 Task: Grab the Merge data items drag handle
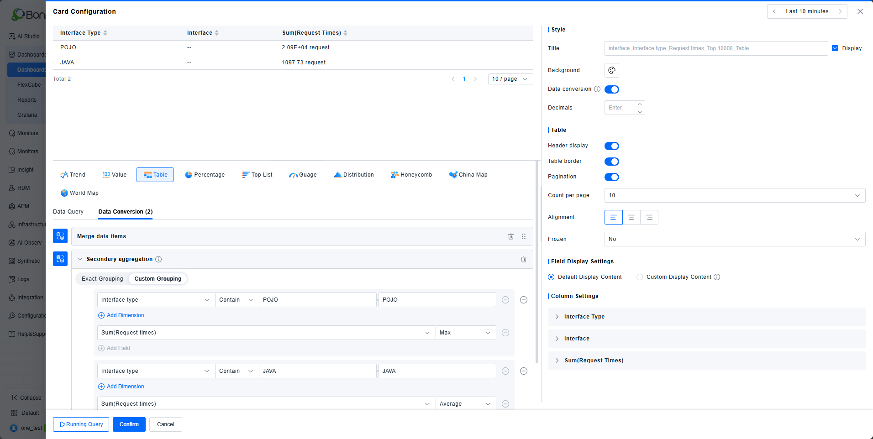point(523,236)
